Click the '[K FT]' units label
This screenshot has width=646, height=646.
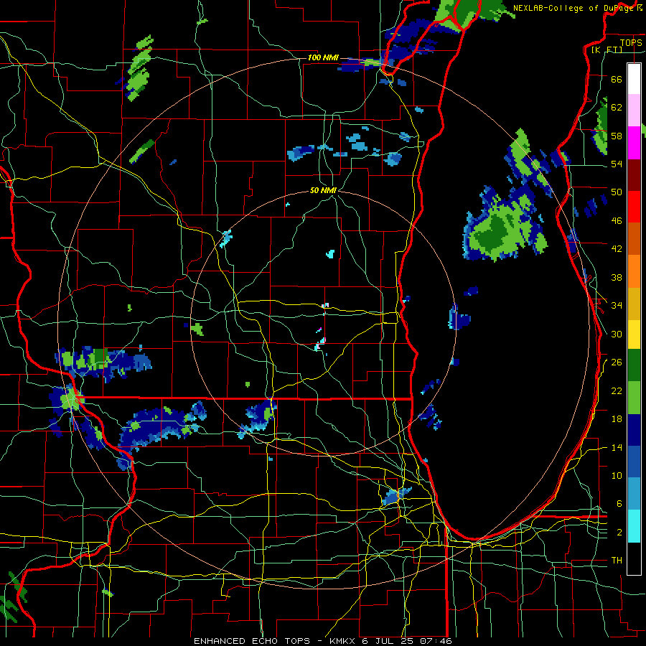pyautogui.click(x=607, y=50)
